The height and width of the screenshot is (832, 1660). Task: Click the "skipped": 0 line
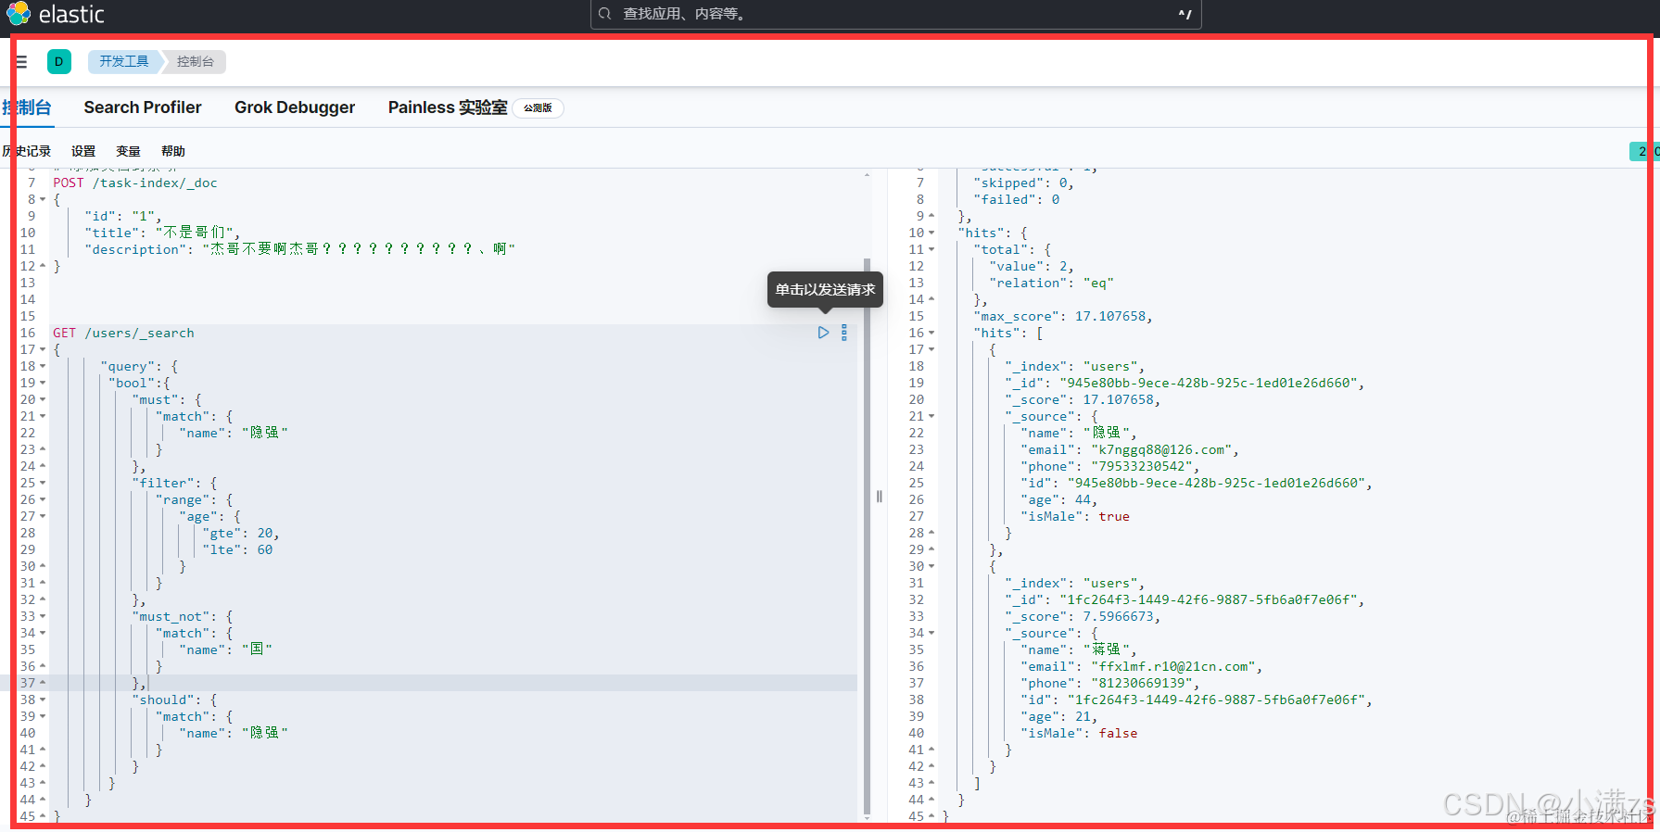coord(1023,183)
